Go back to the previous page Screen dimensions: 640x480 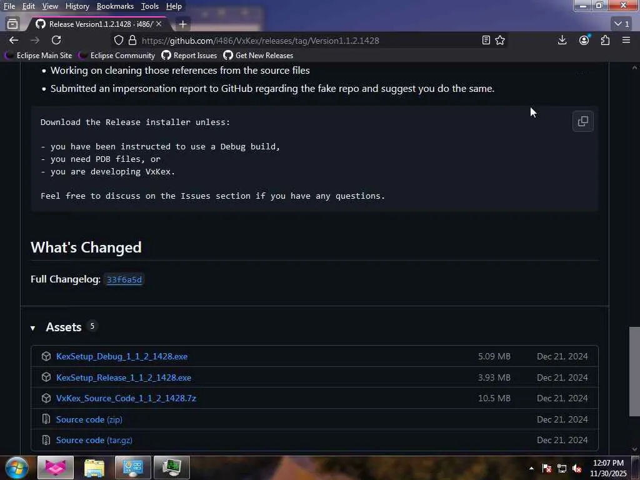(x=14, y=40)
